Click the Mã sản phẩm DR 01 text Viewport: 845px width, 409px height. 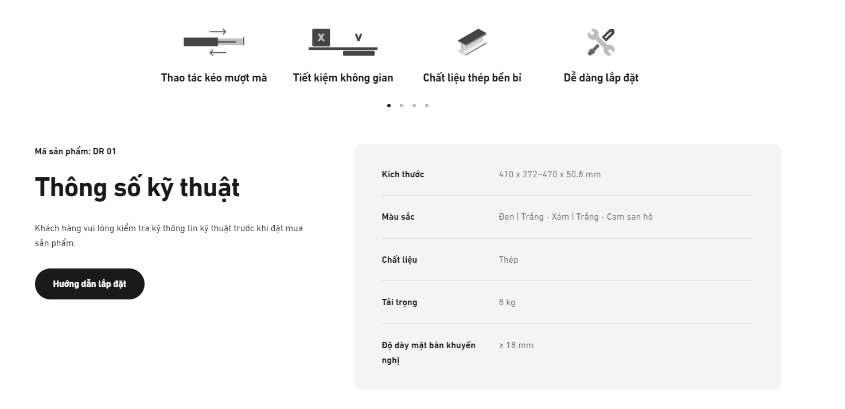click(x=75, y=151)
